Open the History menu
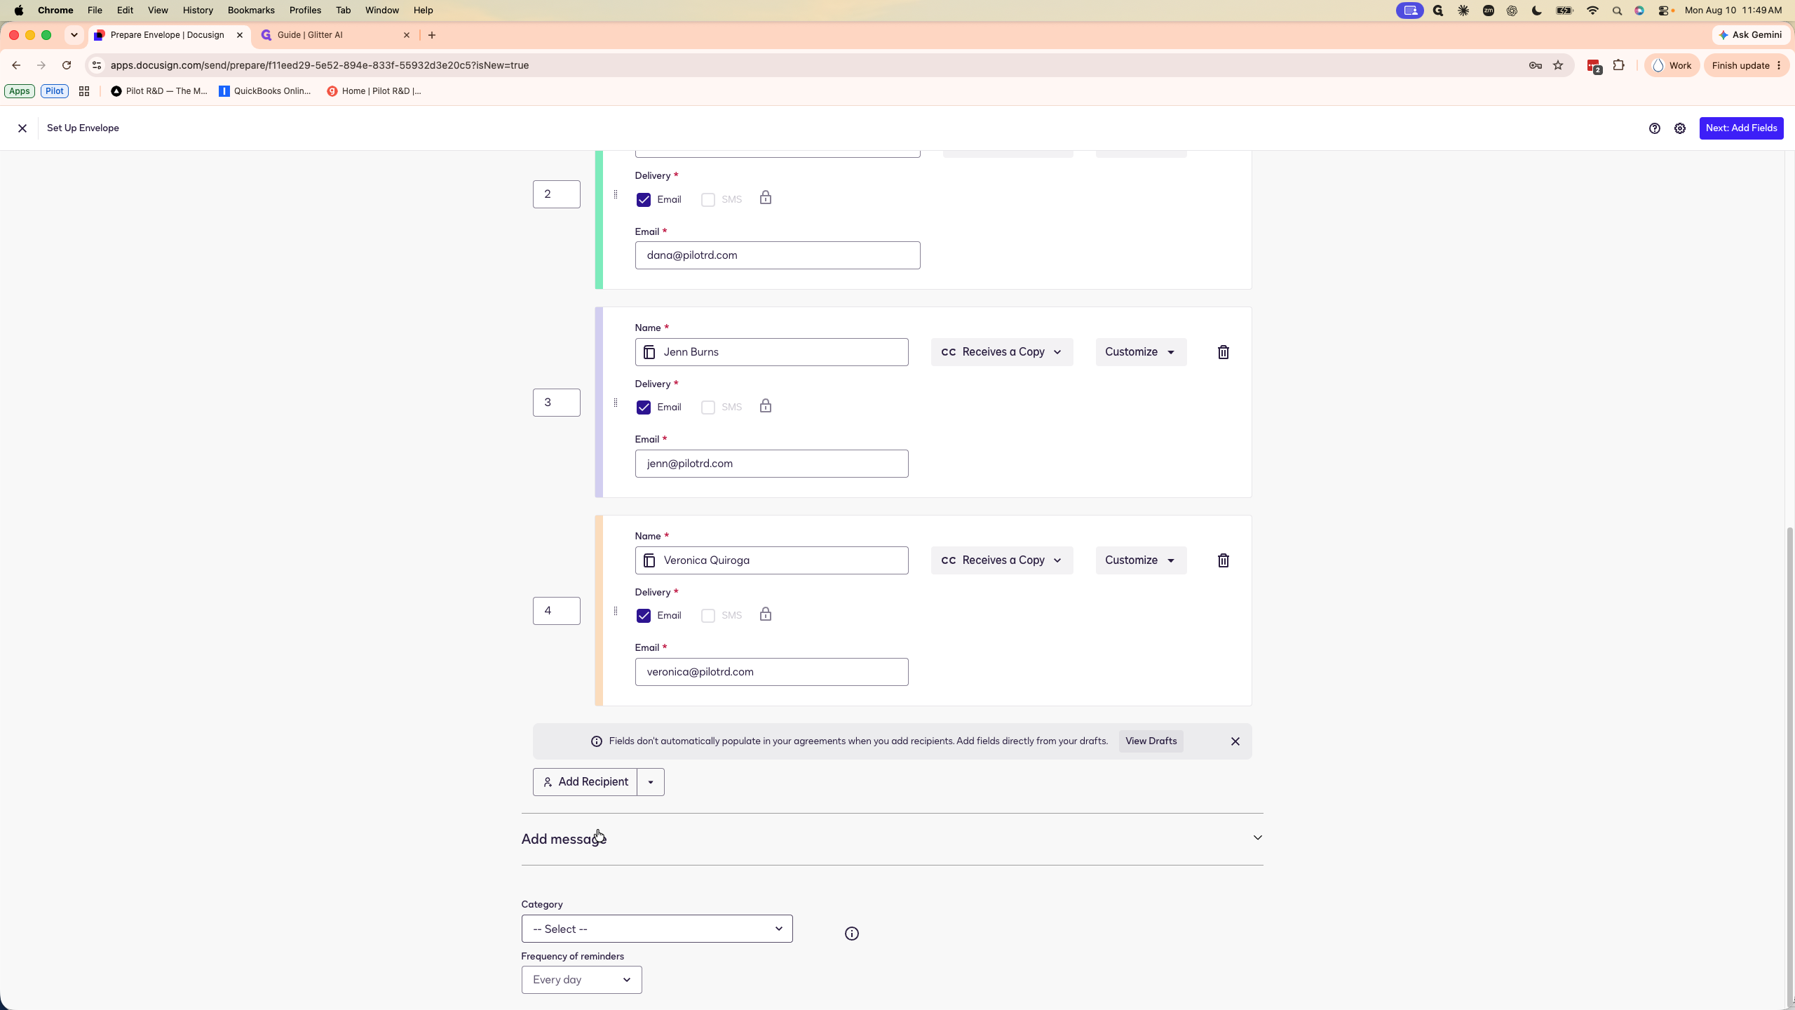This screenshot has width=1795, height=1010. [198, 11]
